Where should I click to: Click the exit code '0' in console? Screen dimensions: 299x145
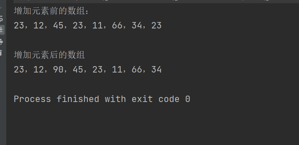point(188,99)
